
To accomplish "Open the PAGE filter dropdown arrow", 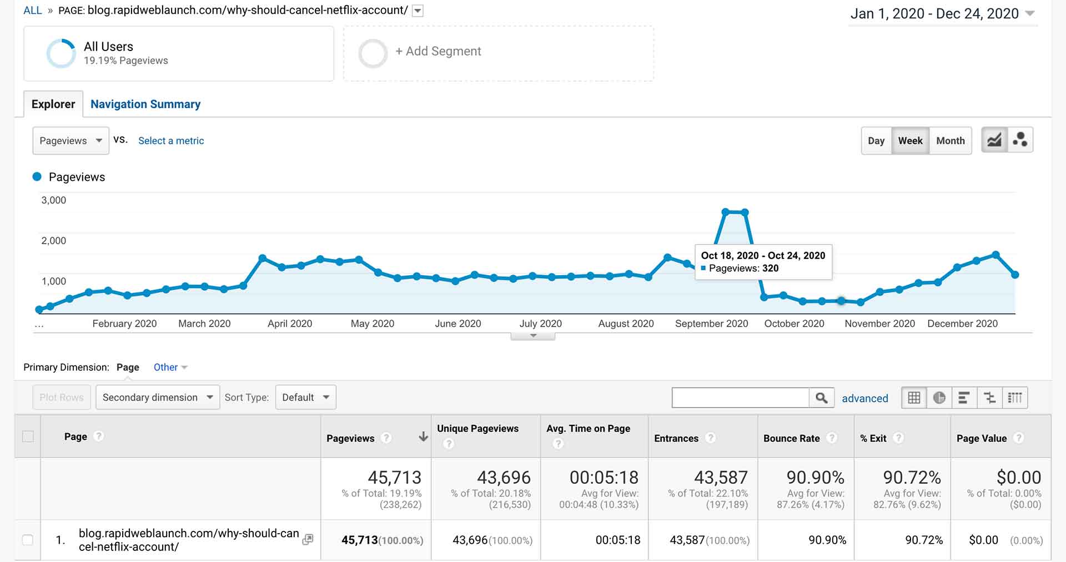I will [x=418, y=11].
